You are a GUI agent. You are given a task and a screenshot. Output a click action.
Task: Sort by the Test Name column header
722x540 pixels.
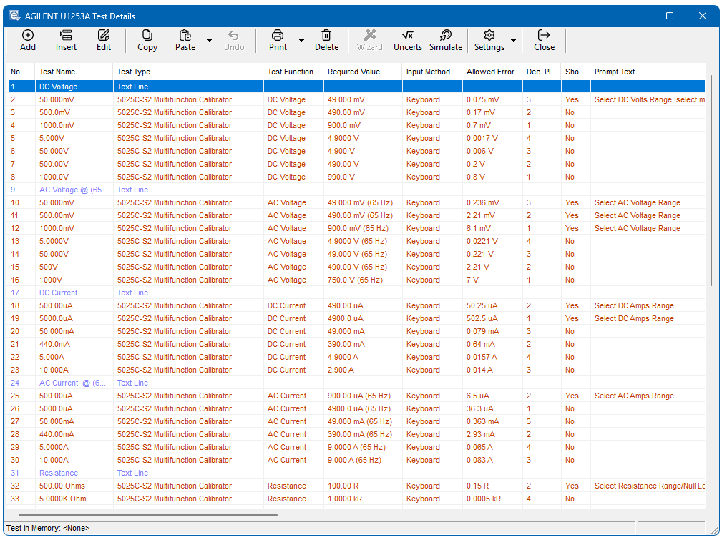(x=57, y=72)
